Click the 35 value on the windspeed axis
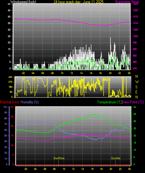This screenshot has width=145, height=173. [x=9, y=23]
